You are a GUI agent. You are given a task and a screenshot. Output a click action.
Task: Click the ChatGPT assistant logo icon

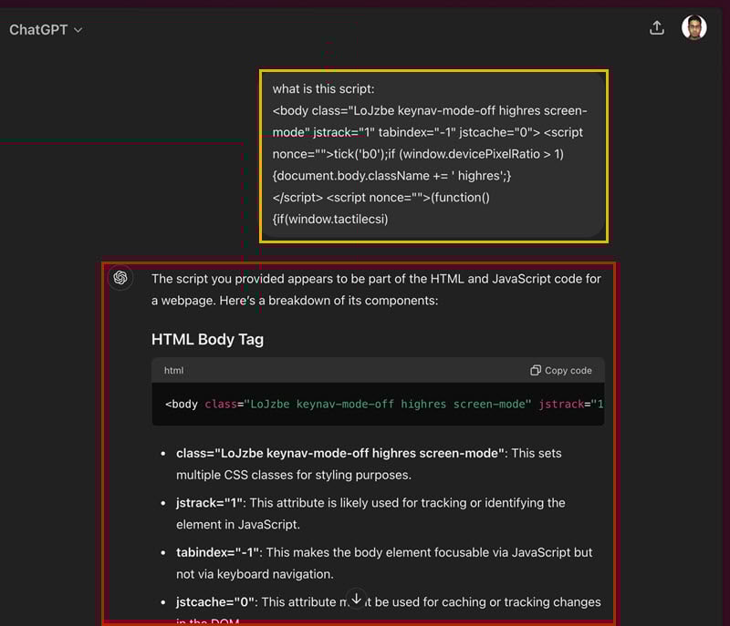point(120,278)
